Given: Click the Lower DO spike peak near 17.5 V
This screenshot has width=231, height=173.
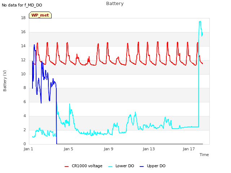Looking at the screenshot, I should (200, 22).
